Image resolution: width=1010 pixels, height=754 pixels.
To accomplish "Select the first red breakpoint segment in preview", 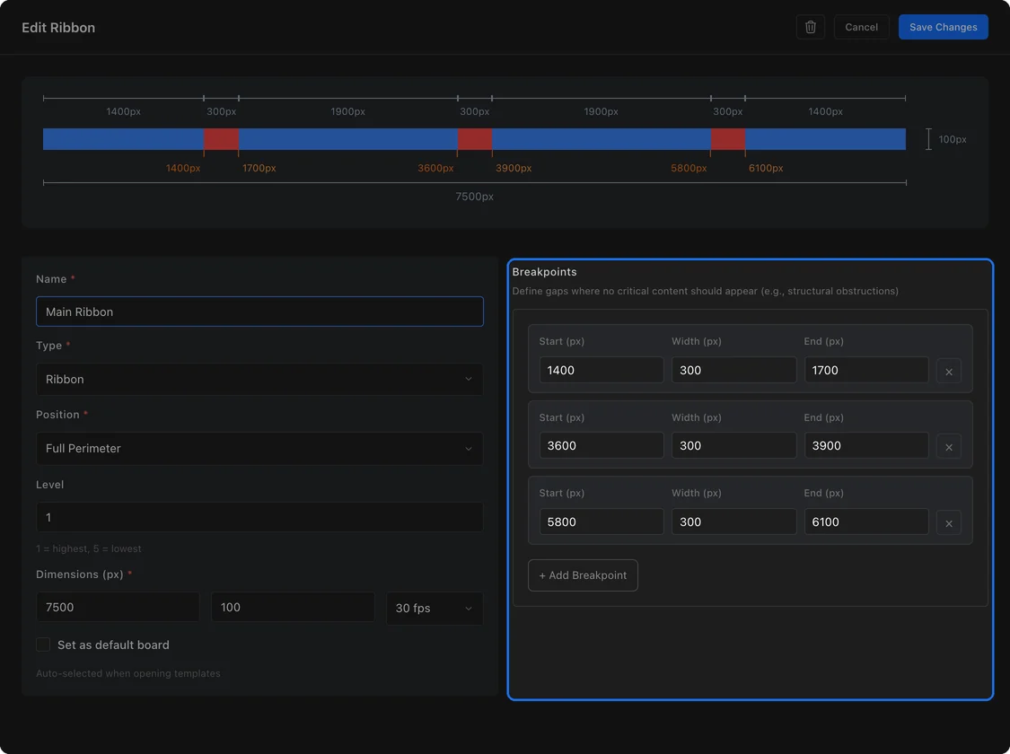I will point(222,139).
